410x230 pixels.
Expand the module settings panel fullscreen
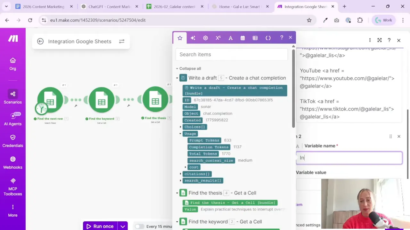click(x=380, y=40)
